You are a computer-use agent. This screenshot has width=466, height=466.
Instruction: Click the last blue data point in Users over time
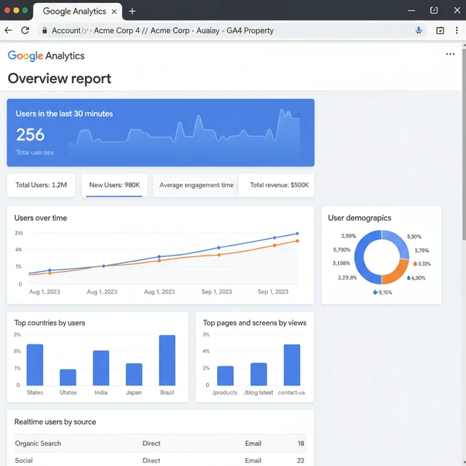pyautogui.click(x=297, y=234)
